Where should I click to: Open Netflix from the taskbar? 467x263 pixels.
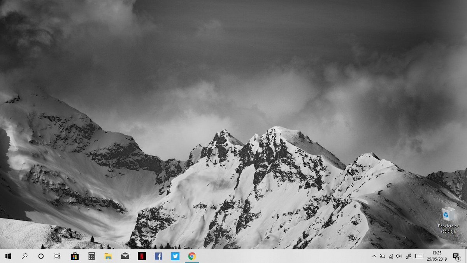142,256
